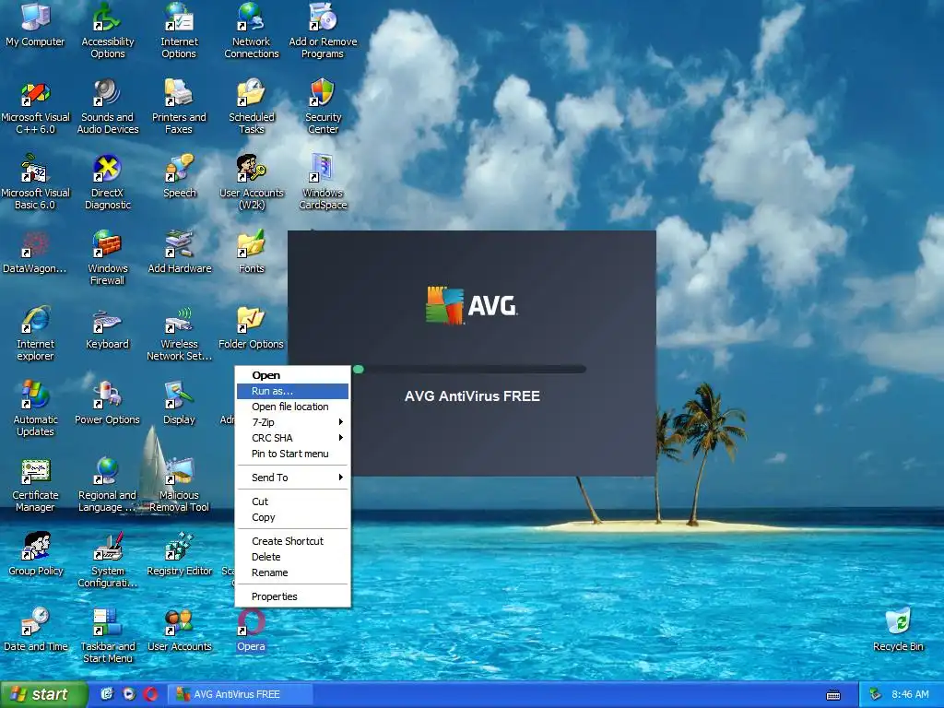
Task: Open the My Computer desktop icon
Action: tap(35, 25)
